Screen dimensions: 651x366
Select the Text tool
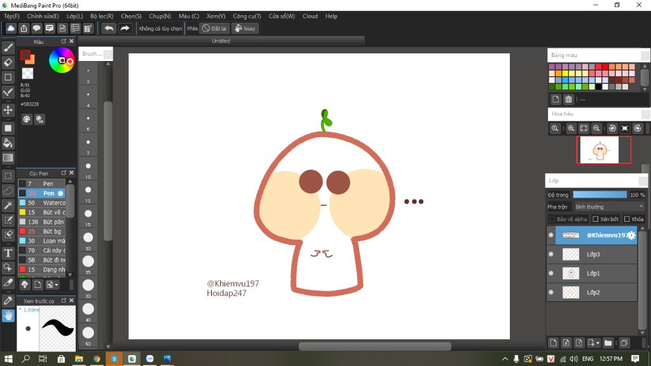click(8, 253)
